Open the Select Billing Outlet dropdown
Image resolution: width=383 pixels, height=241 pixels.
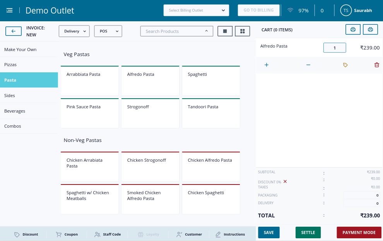(197, 10)
